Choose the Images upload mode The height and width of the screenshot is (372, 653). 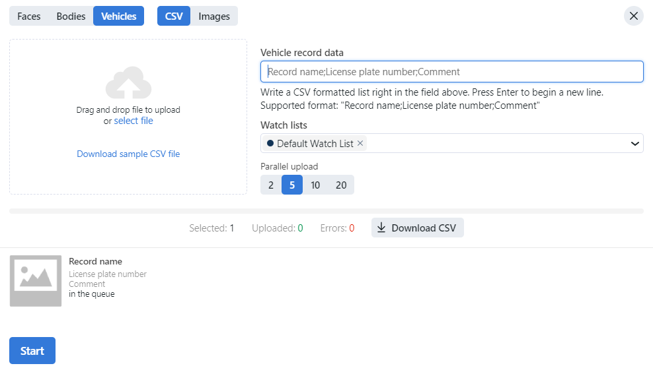(x=214, y=16)
